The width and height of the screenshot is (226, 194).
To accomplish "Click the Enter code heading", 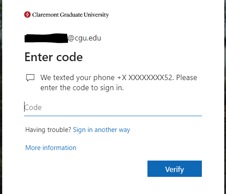I will click(54, 57).
